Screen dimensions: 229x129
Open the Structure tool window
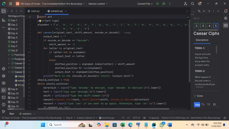click(4, 20)
